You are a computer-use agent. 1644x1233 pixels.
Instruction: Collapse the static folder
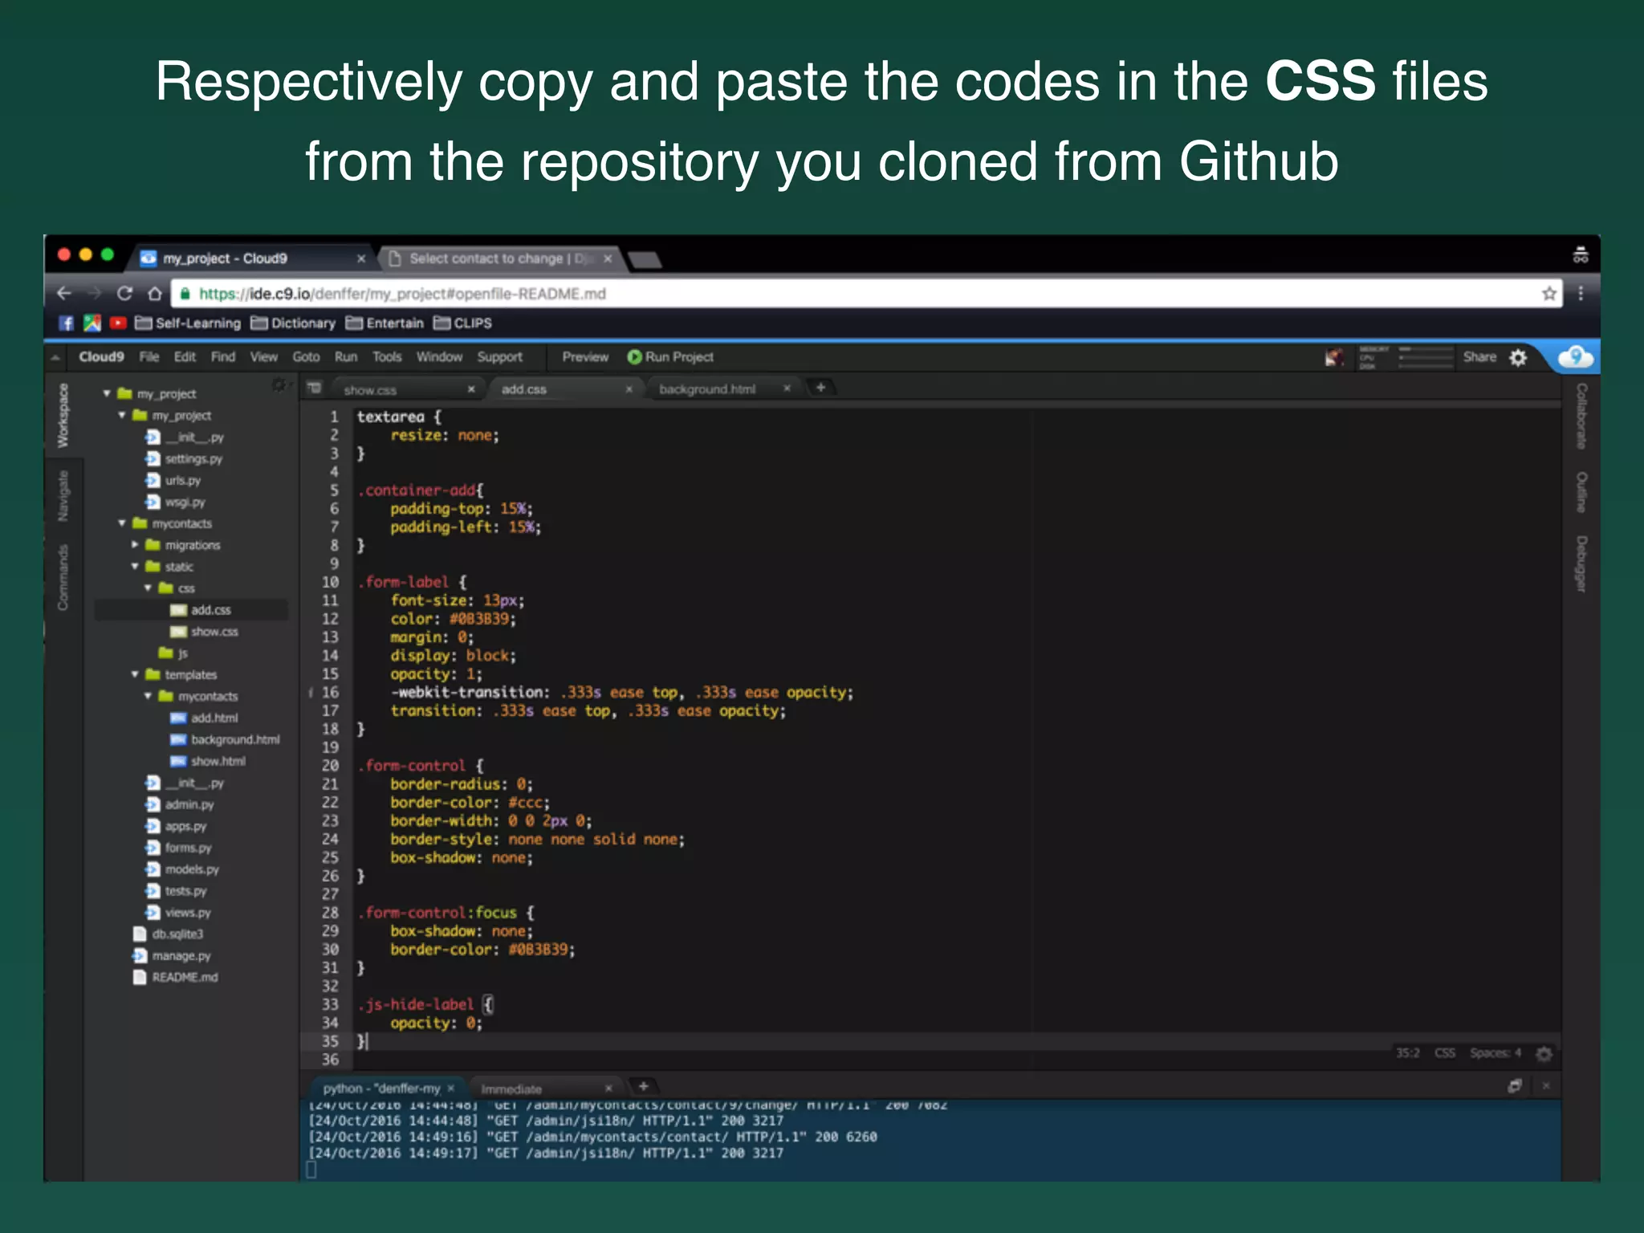click(x=135, y=567)
